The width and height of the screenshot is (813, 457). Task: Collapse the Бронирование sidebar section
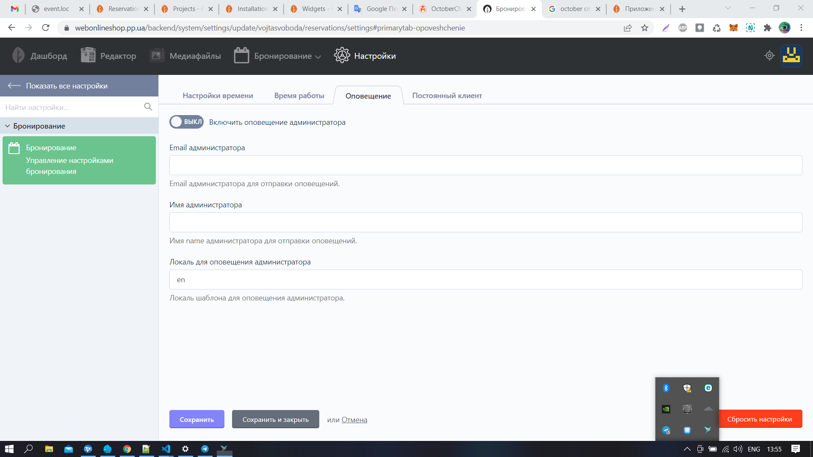coord(7,126)
